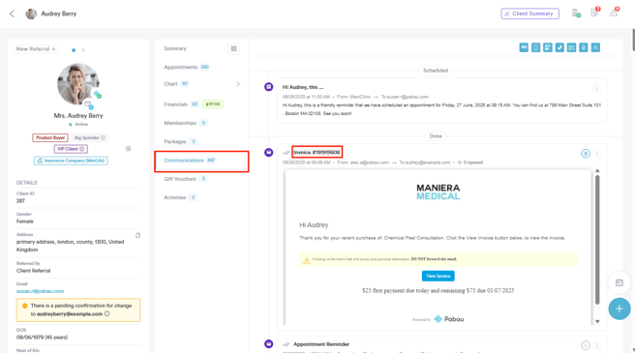The height and width of the screenshot is (353, 635).
Task: Open three-dot menu on Invoice message
Action: 597,154
